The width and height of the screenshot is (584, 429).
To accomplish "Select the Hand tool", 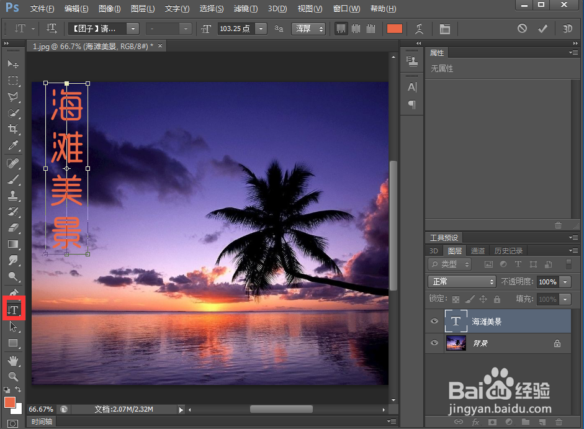I will [x=13, y=361].
